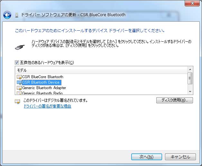Click the model list scrollbar down arrow
202x166 pixels.
coord(190,92)
